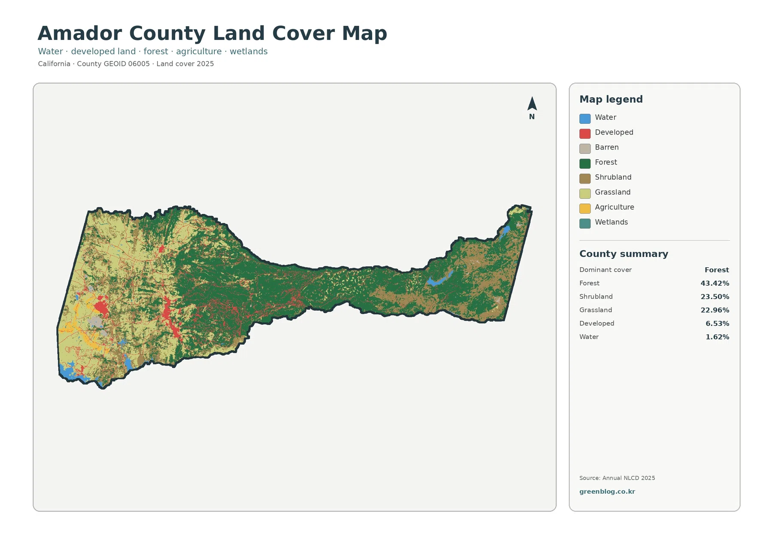This screenshot has width=773, height=547.
Task: Click the Forest green legend swatch
Action: pyautogui.click(x=585, y=163)
